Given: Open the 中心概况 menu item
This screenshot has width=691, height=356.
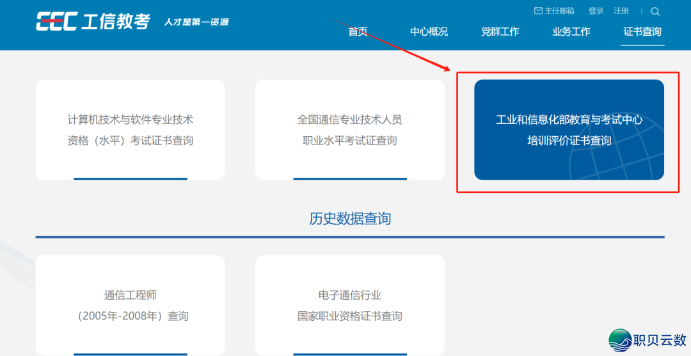Looking at the screenshot, I should (429, 32).
